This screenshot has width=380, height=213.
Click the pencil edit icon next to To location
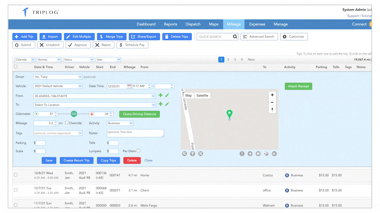167,104
